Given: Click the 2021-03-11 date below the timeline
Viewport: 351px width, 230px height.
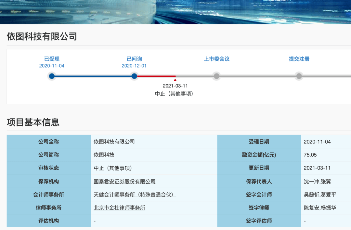Looking at the screenshot, I should [x=175, y=86].
